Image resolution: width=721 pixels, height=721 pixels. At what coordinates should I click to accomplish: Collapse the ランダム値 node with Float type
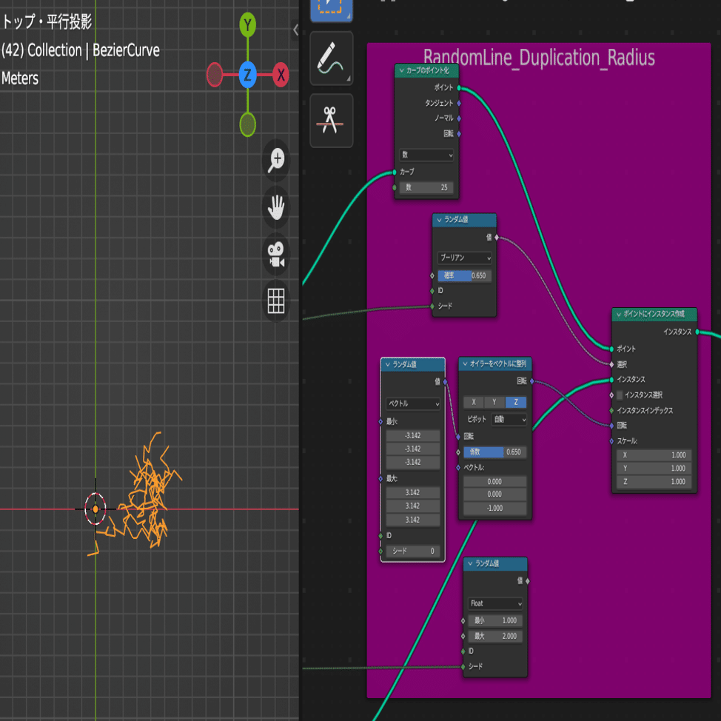coord(470,564)
